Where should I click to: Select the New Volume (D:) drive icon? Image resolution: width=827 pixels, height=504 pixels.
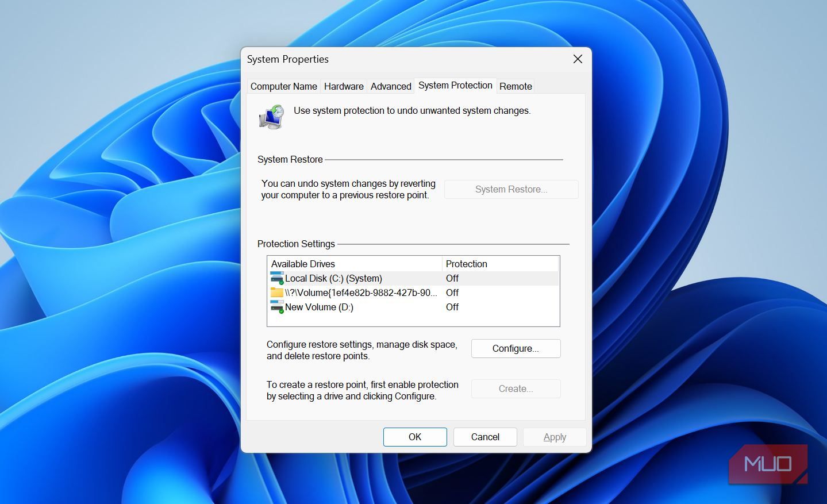tap(277, 307)
